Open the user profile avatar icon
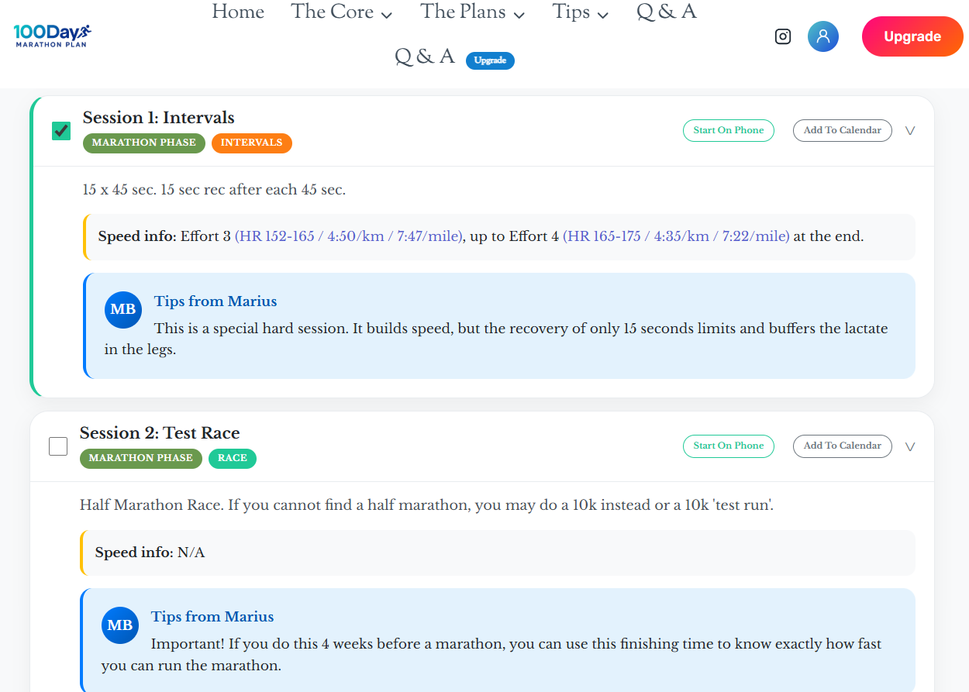Viewport: 969px width, 692px height. tap(822, 36)
